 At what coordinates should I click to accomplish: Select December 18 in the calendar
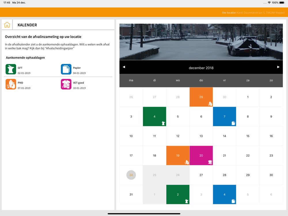pyautogui.click(x=154, y=156)
